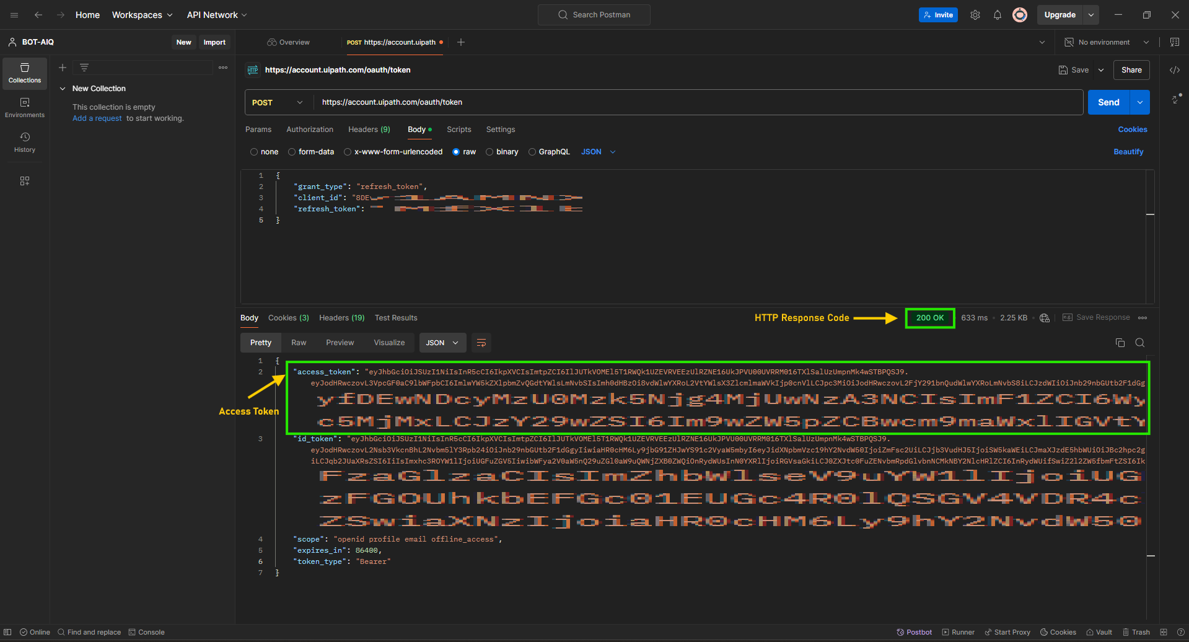
Task: Open the No environment selector
Action: 1107,42
